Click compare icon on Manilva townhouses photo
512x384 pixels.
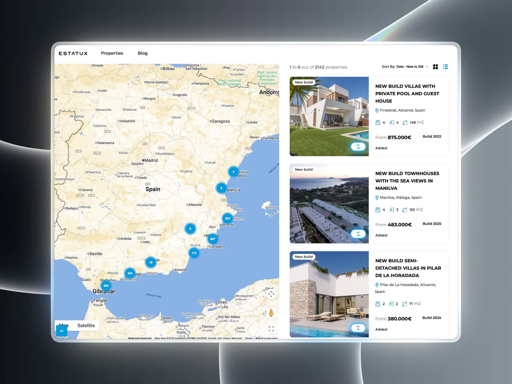tap(358, 234)
